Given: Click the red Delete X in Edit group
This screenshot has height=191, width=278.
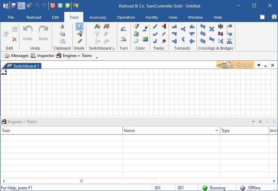Looking at the screenshot, I should tap(15, 40).
